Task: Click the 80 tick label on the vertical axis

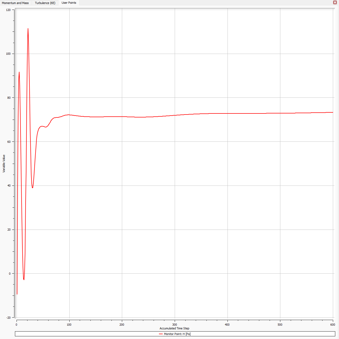Action: (9, 98)
